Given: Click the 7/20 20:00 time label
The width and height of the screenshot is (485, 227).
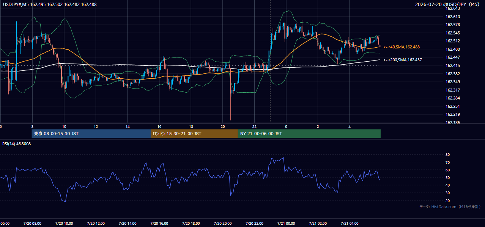Looking at the screenshot, I should pos(222,224).
